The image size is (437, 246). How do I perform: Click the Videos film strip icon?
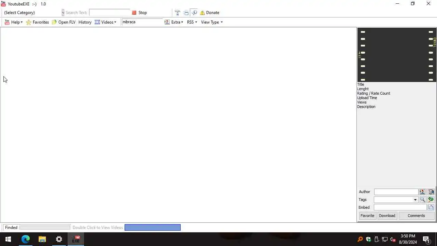coord(97,22)
